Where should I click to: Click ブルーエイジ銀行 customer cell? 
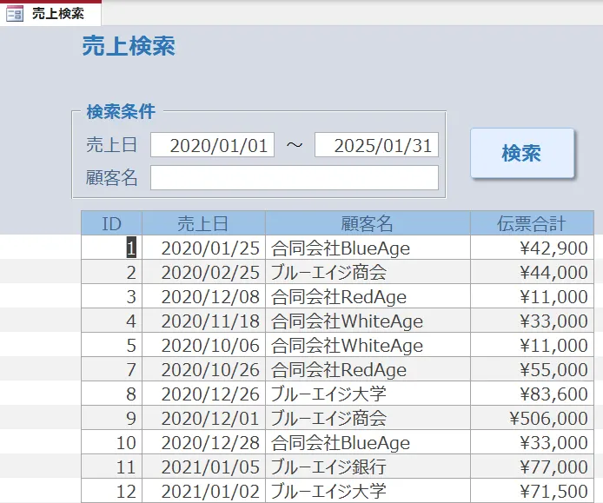point(368,467)
